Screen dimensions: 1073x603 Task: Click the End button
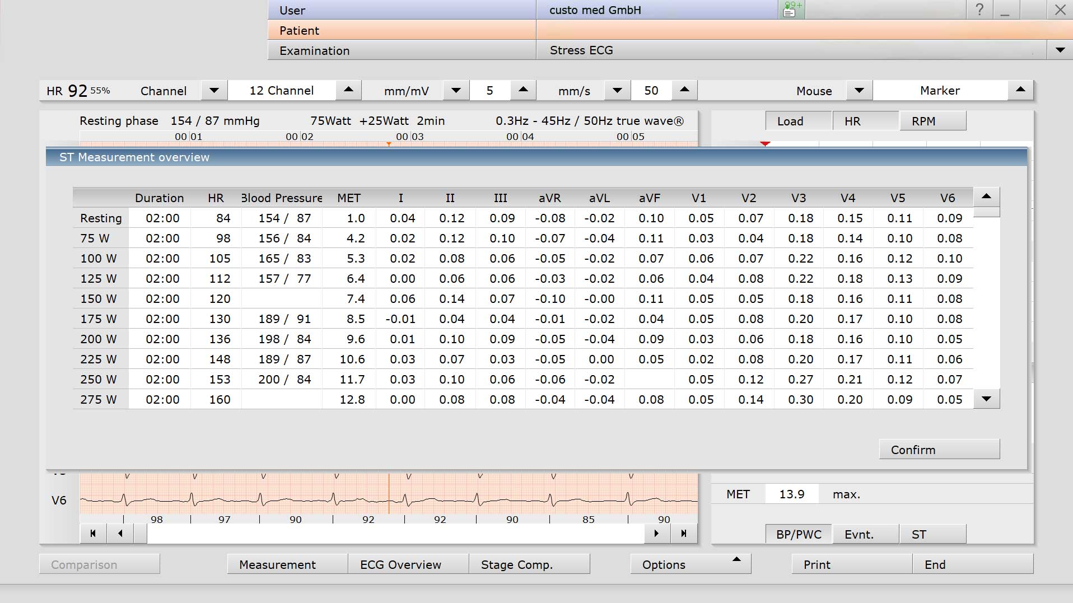point(973,564)
